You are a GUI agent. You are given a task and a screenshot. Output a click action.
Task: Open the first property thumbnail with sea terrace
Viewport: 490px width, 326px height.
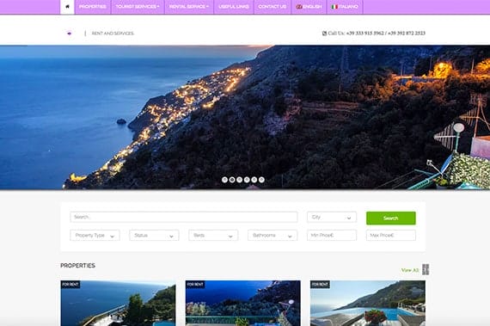coord(118,303)
